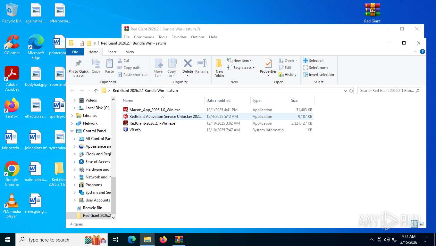Expand the Videos tree node
Viewport: 436px width, 246px height.
(x=75, y=100)
